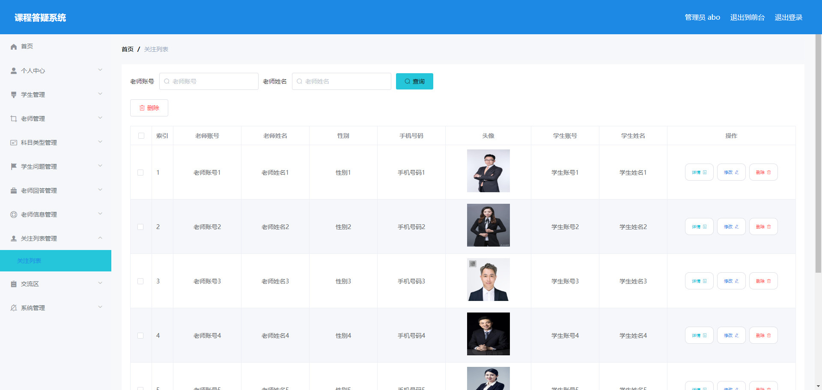Click 退出登录 in the header
Screen dimensions: 822x390
click(x=789, y=18)
